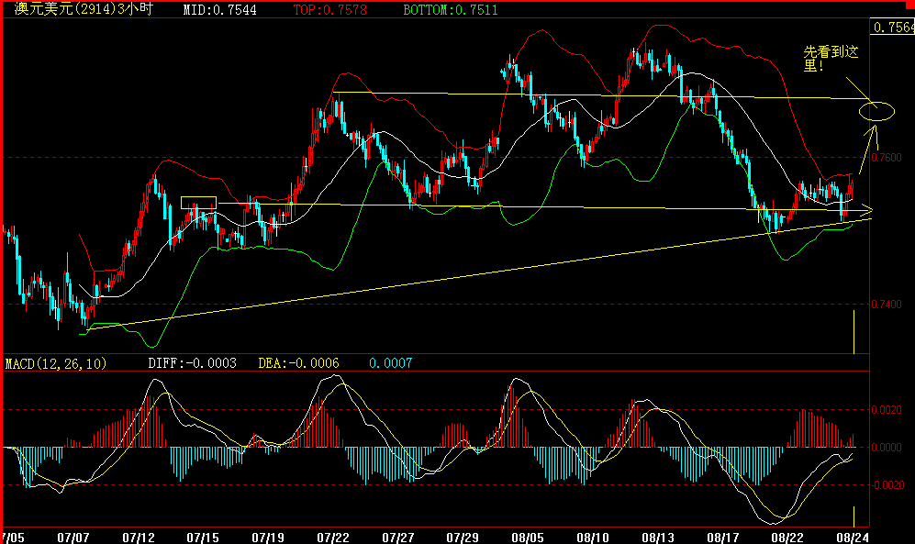Click the 07/07 date marker

(73, 537)
